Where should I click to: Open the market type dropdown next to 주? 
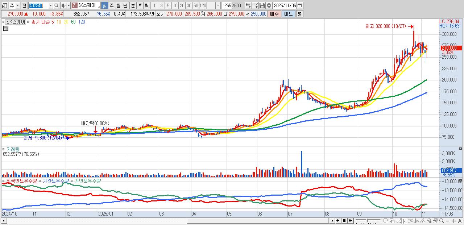[17, 5]
